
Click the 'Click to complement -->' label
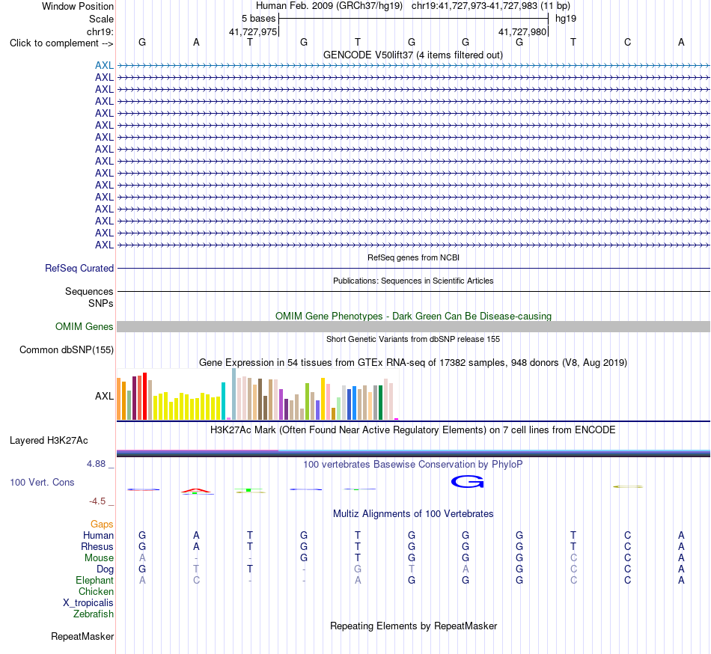61,43
